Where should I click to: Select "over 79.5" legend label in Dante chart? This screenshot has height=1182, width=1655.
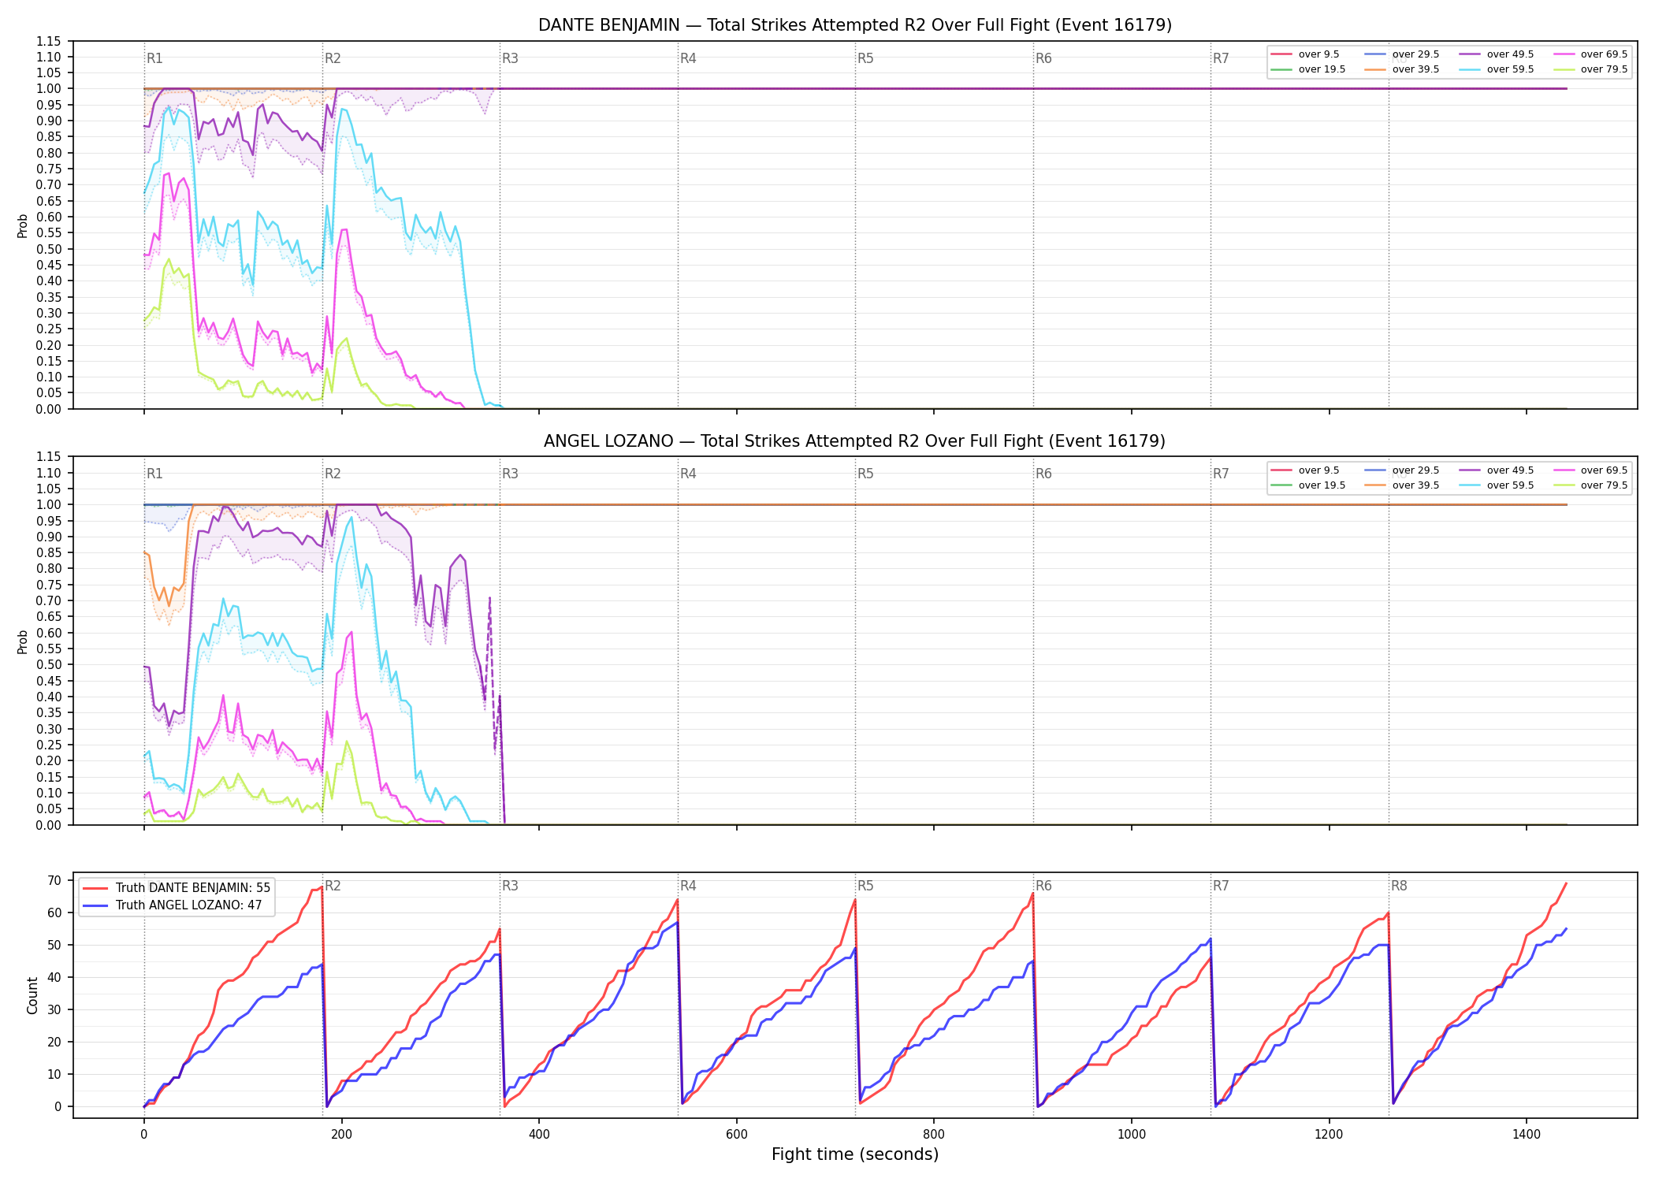pos(1604,69)
